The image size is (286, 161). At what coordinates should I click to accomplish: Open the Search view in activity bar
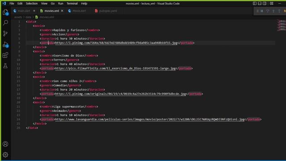click(x=5, y=23)
